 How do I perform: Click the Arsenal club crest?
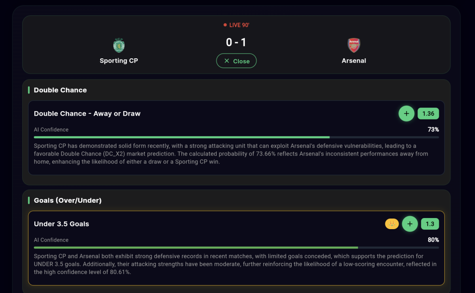354,45
